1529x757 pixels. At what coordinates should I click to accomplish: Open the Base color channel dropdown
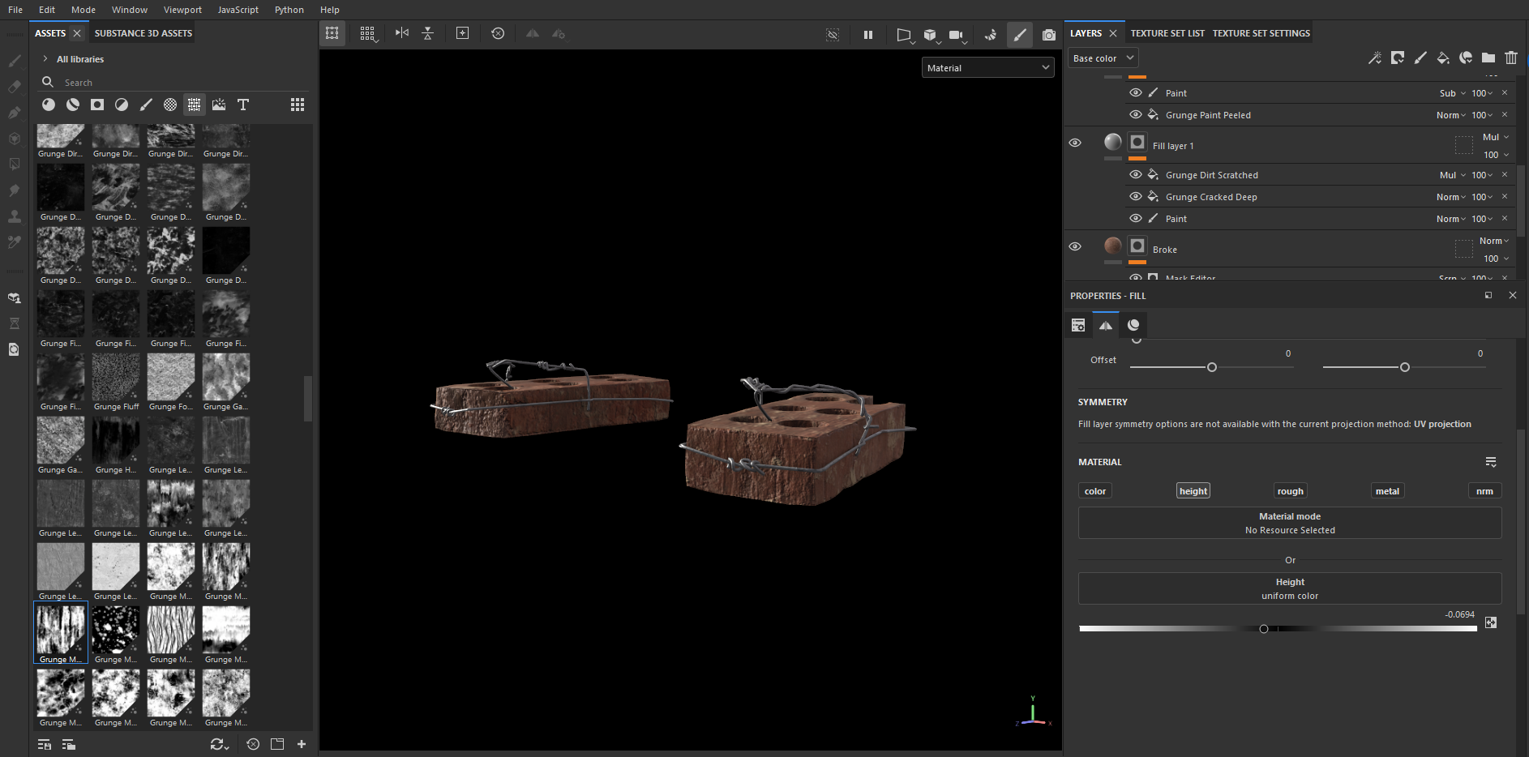[1103, 58]
